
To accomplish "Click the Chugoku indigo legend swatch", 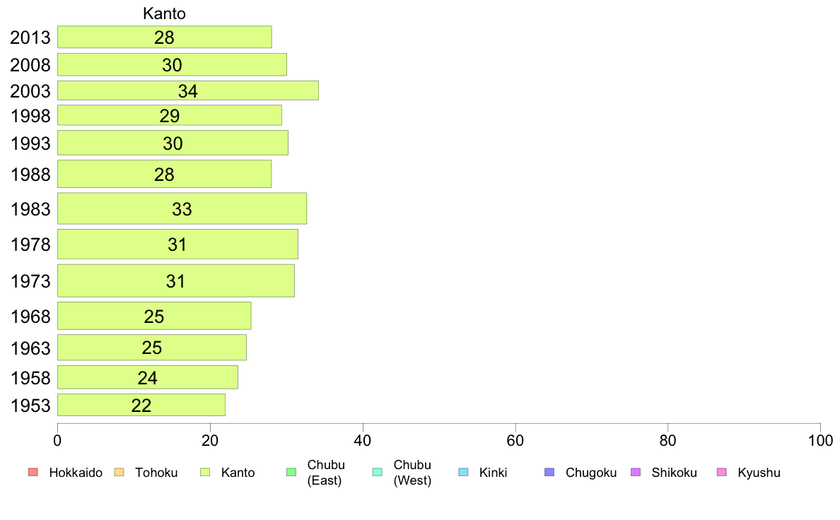I will click(x=549, y=472).
